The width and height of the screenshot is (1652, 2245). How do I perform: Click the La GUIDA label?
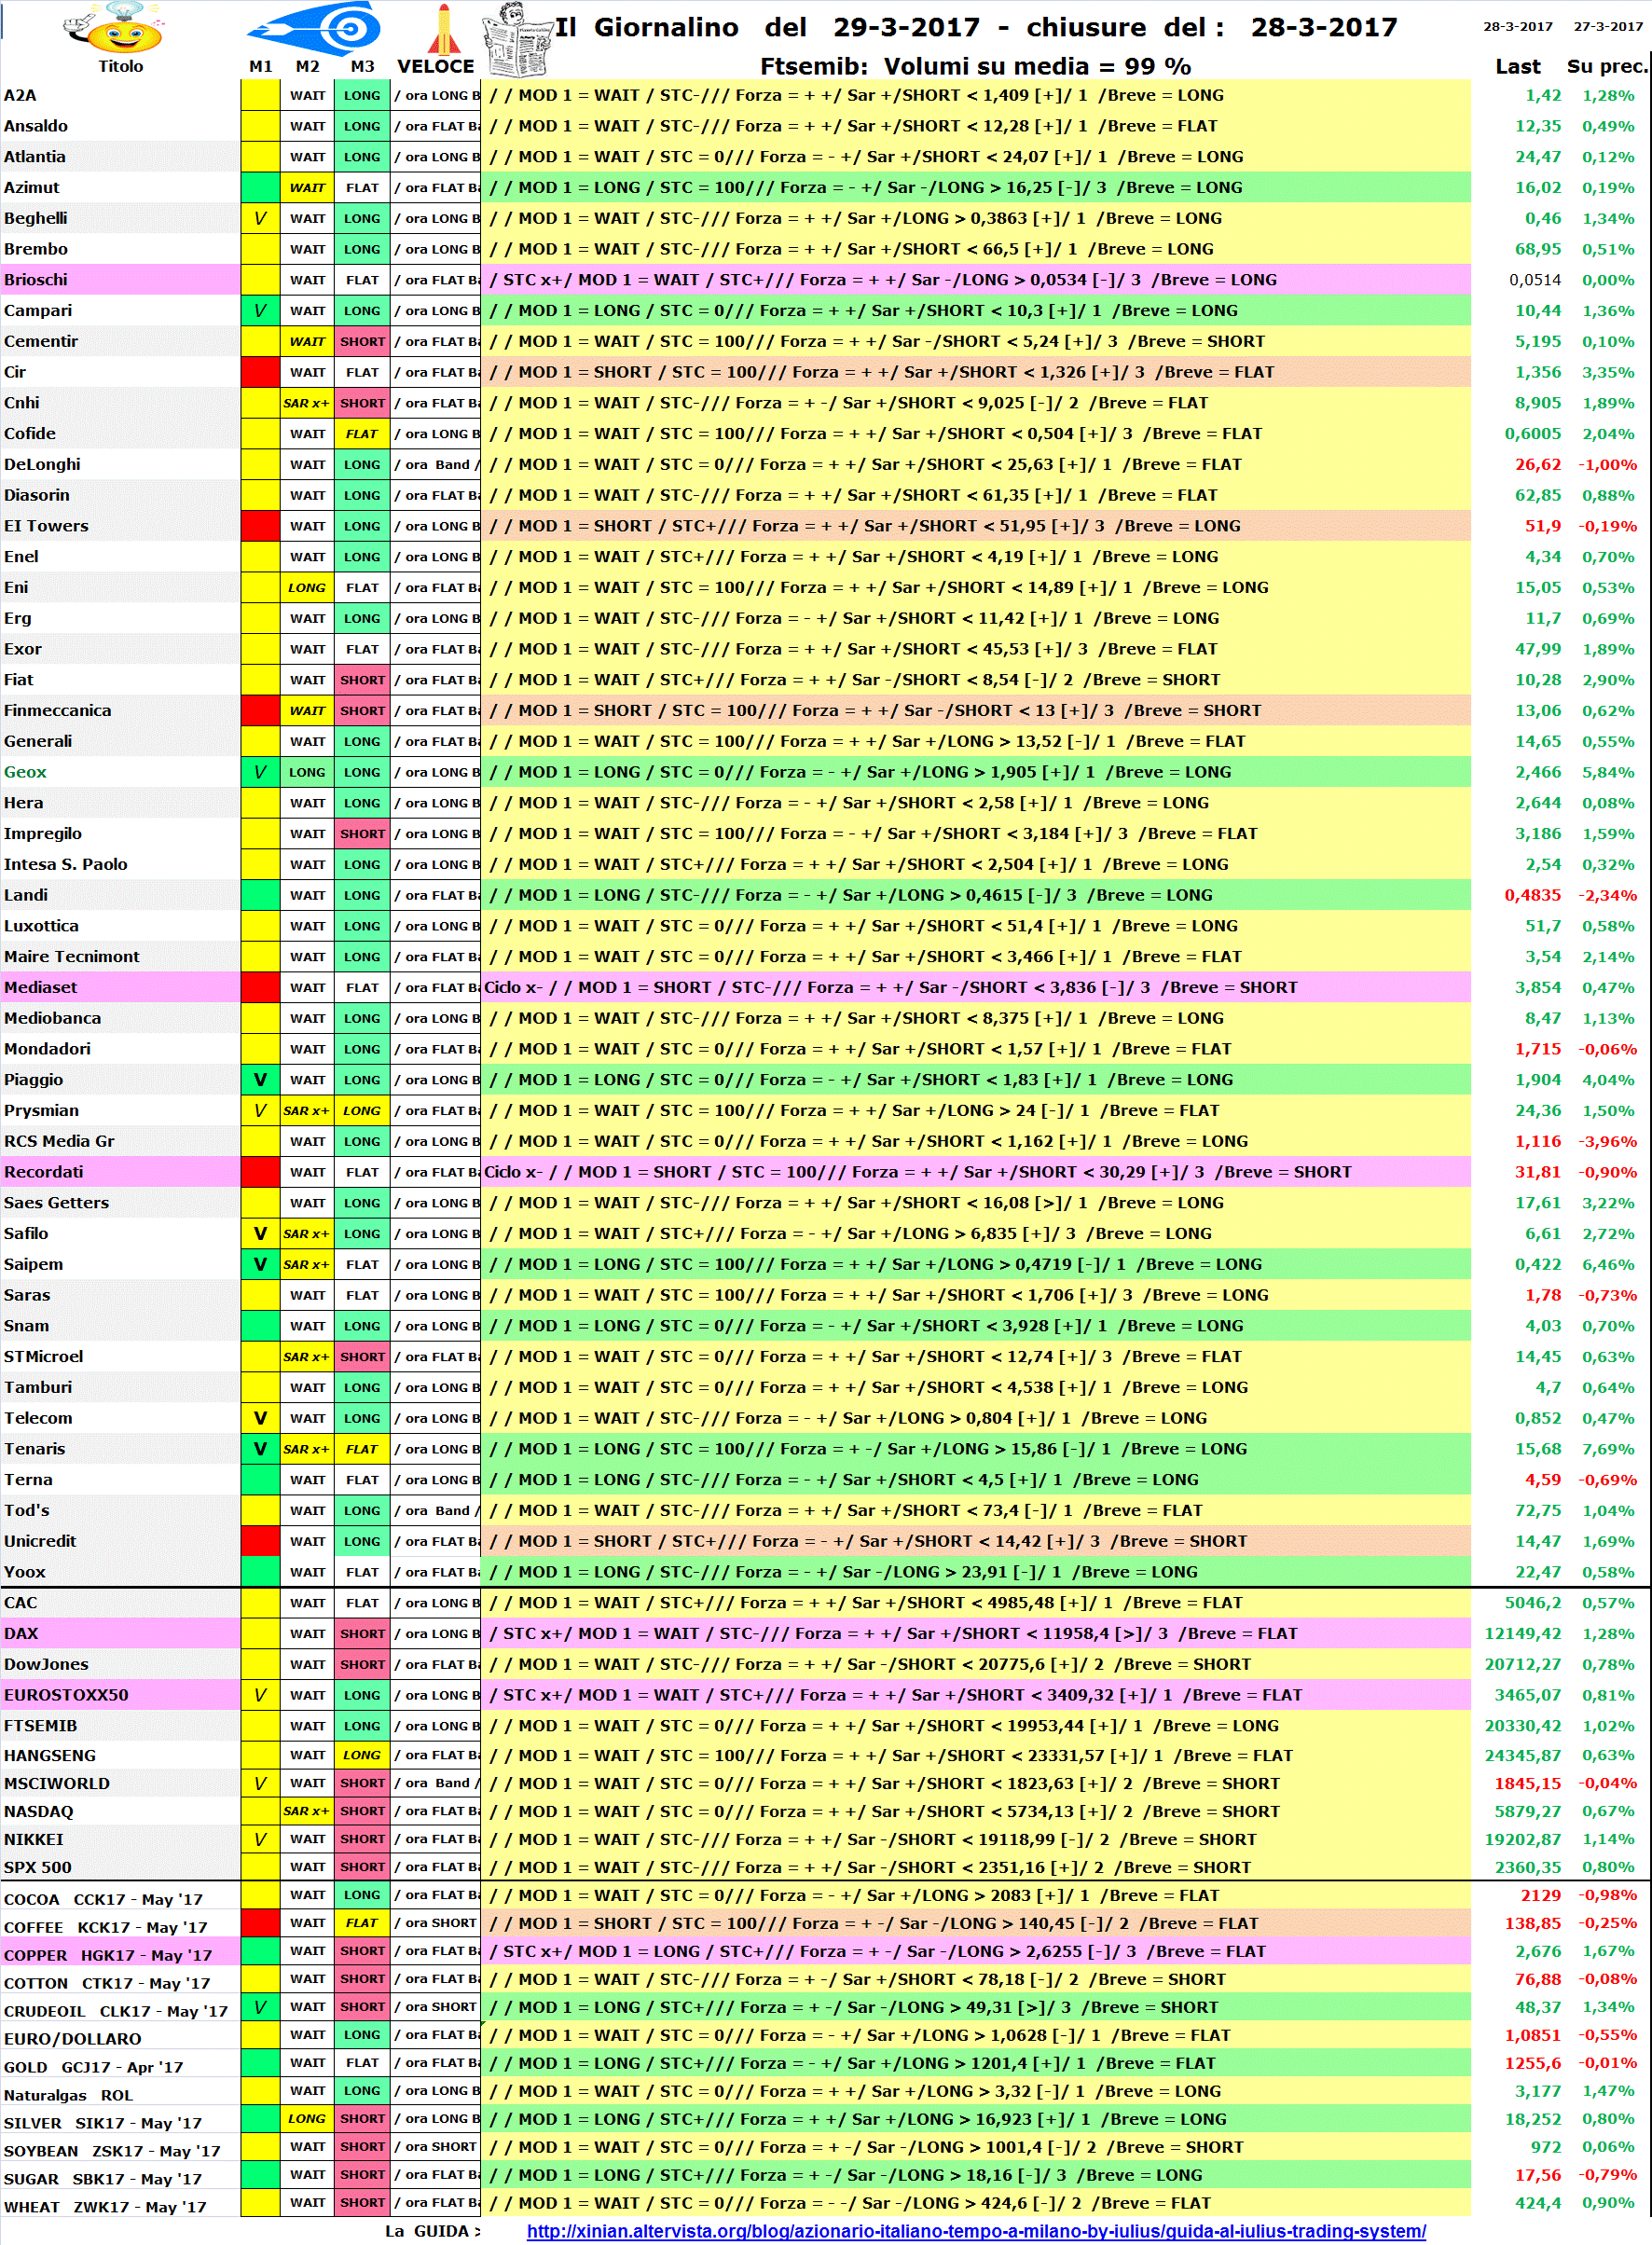click(x=432, y=2230)
